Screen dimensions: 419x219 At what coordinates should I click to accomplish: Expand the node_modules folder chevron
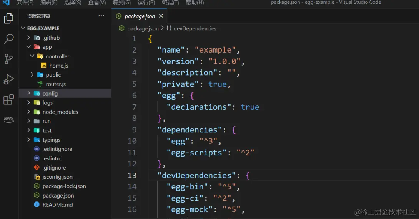pyautogui.click(x=28, y=112)
